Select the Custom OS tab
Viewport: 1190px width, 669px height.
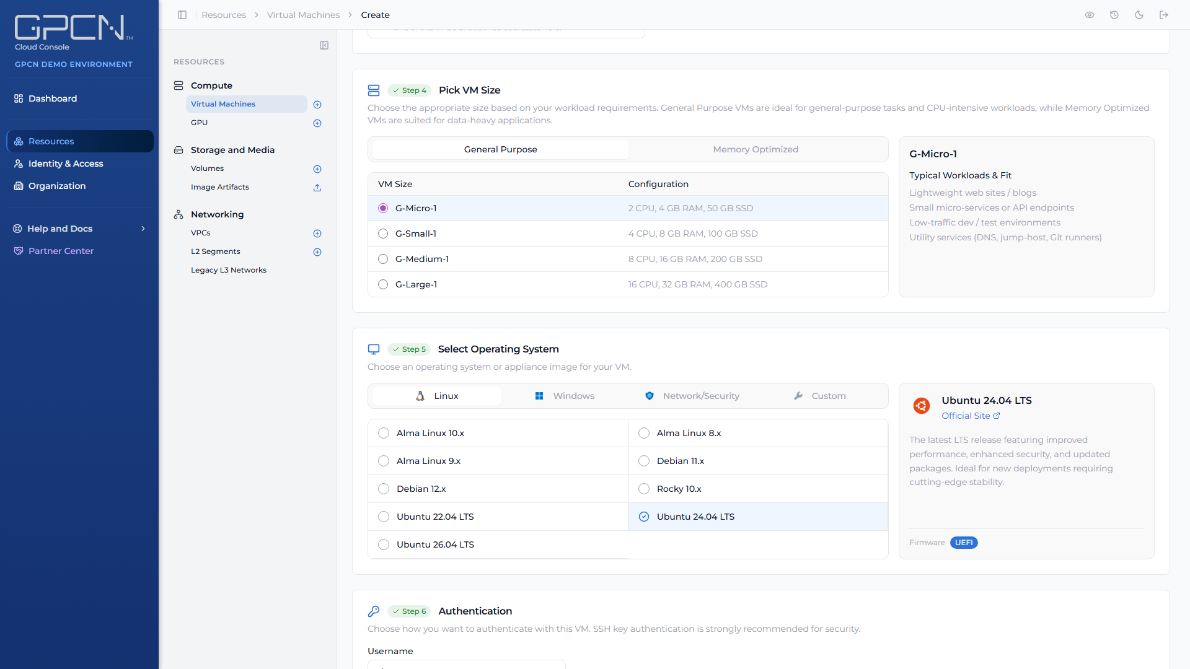(820, 396)
